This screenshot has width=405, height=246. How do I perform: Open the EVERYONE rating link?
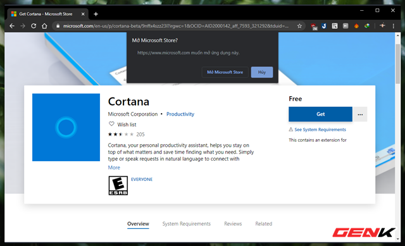[x=142, y=180]
